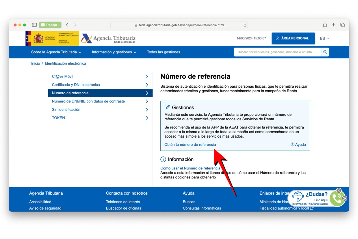
Task: Click the Agencia Tributaria logo
Action: click(108, 39)
